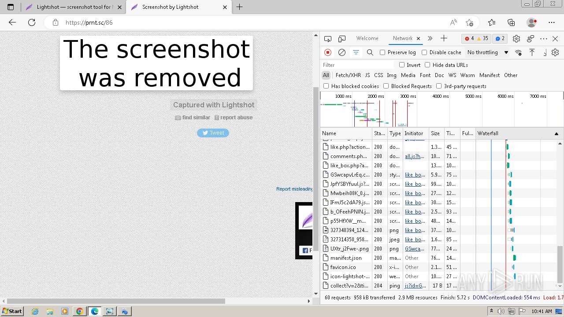Check the Invert filter checkbox
This screenshot has width=564, height=317.
click(x=402, y=65)
